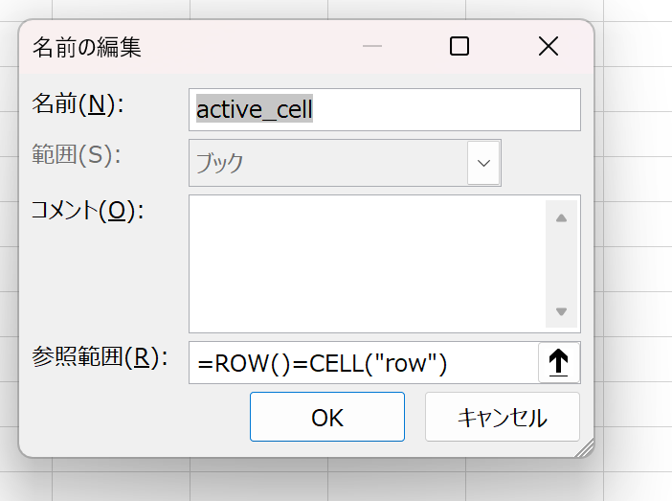The width and height of the screenshot is (672, 501).
Task: Click the 参照範囲(R) label
Action: [99, 358]
